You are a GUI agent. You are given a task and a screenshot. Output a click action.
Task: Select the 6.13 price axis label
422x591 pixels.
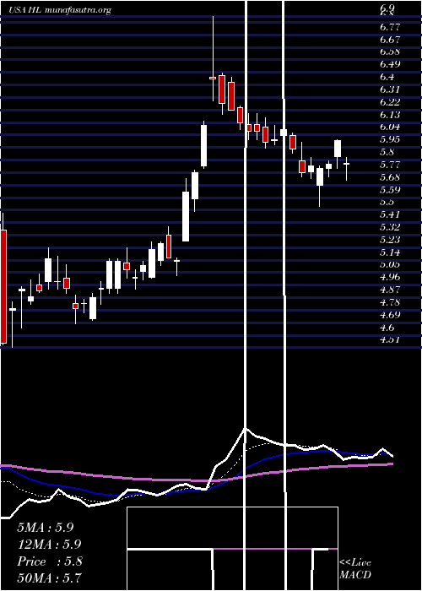pos(390,115)
